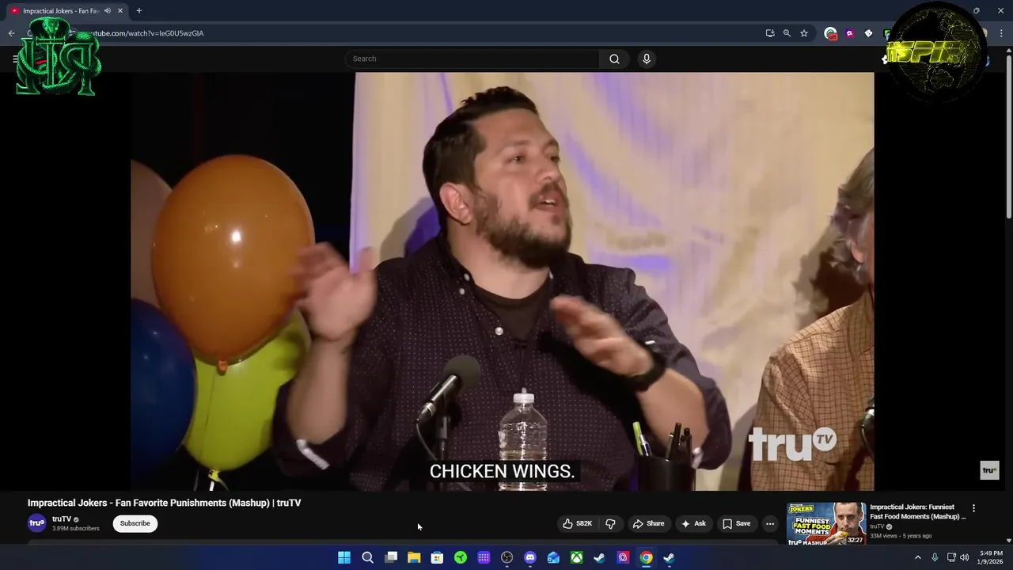The width and height of the screenshot is (1013, 570).
Task: Click the Share button
Action: tap(648, 523)
